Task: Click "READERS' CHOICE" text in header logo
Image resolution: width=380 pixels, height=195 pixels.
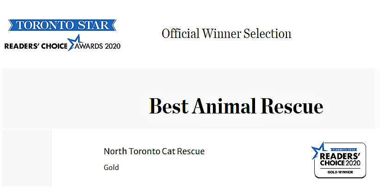Action: tap(35, 46)
